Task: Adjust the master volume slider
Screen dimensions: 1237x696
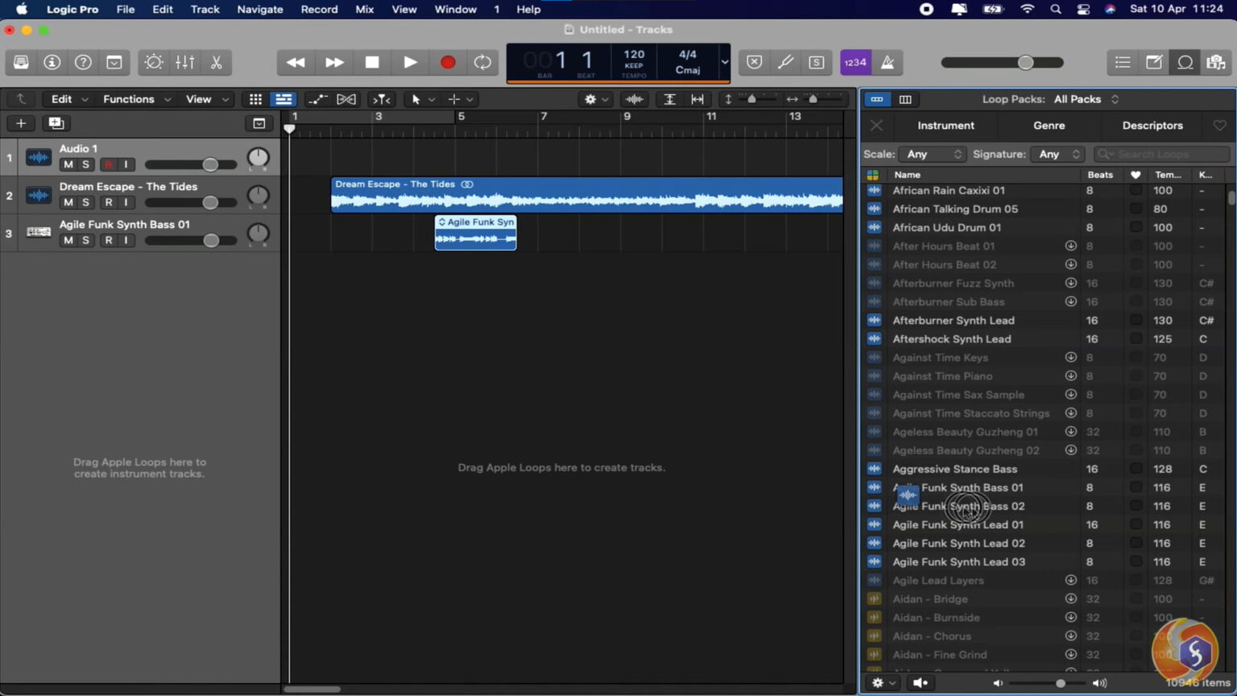Action: coord(1025,62)
